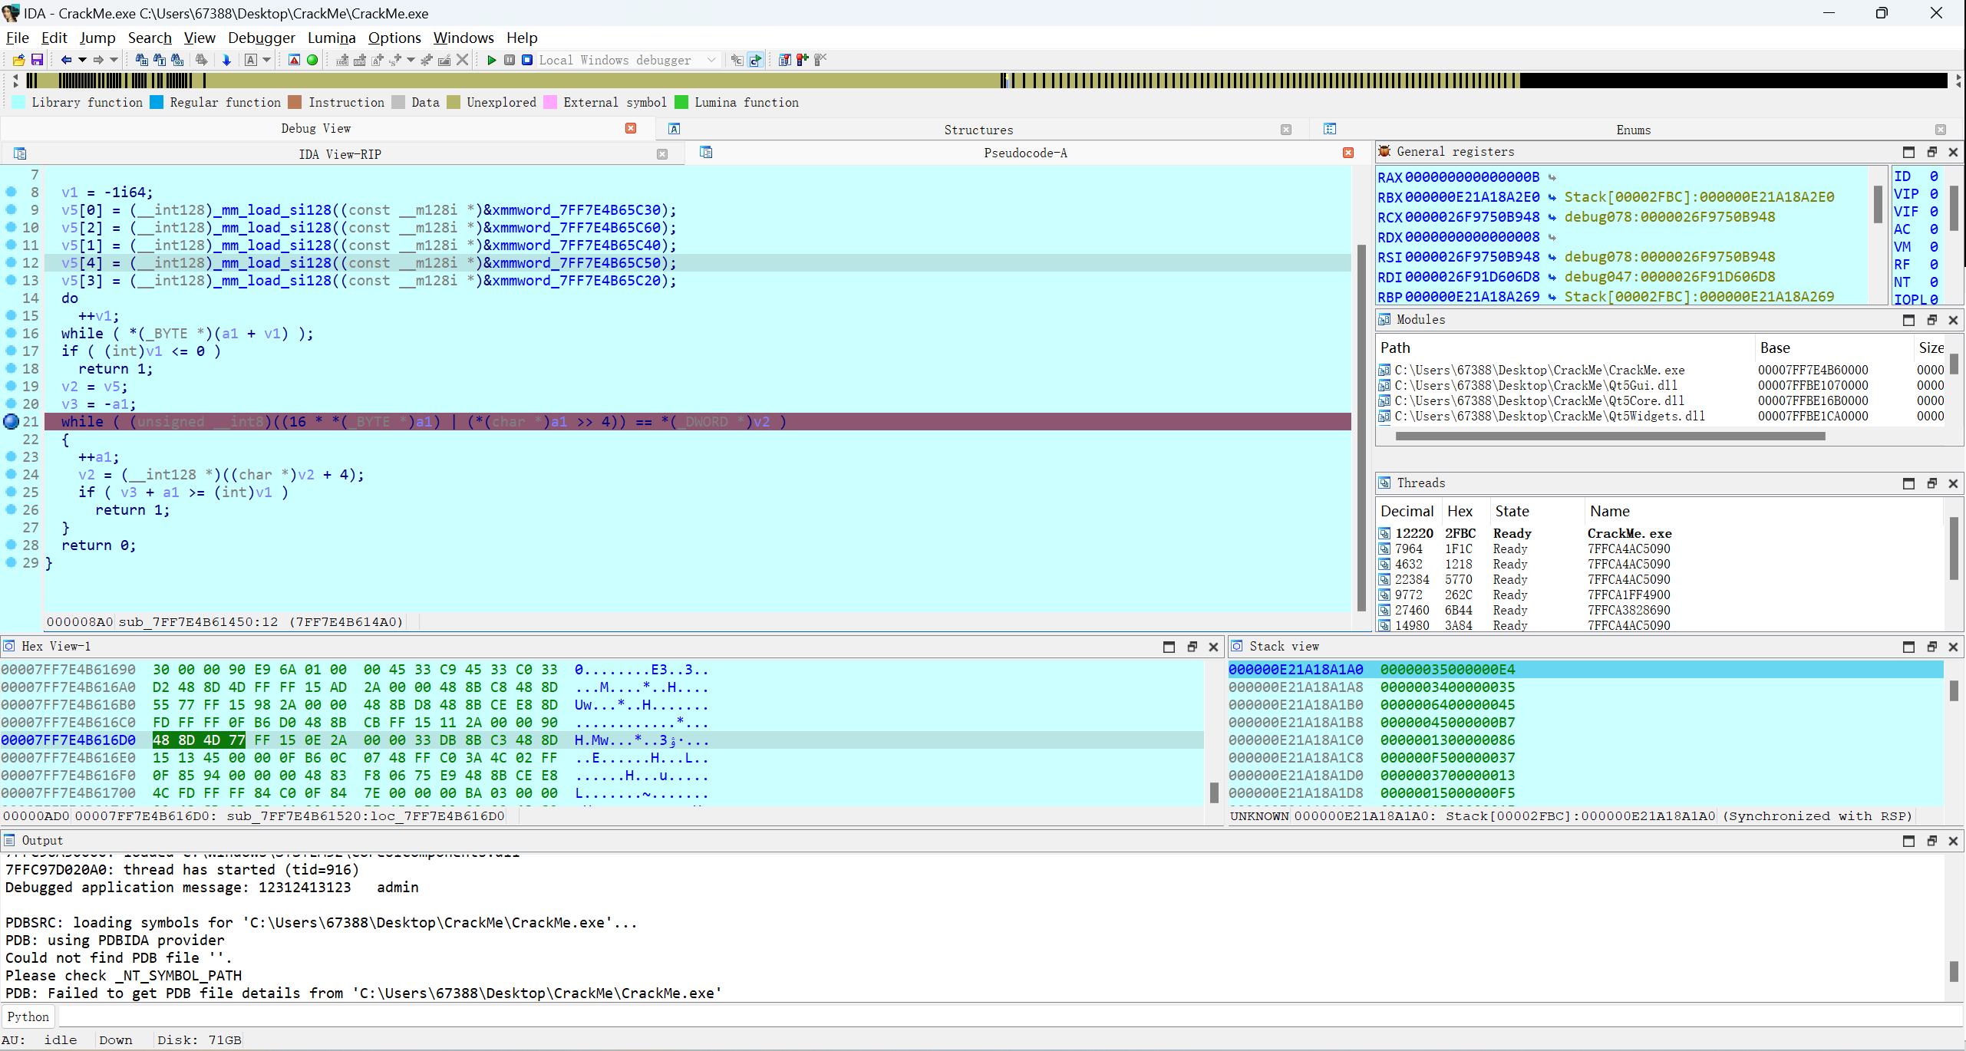
Task: Switch to the Enums tab
Action: (x=1633, y=130)
